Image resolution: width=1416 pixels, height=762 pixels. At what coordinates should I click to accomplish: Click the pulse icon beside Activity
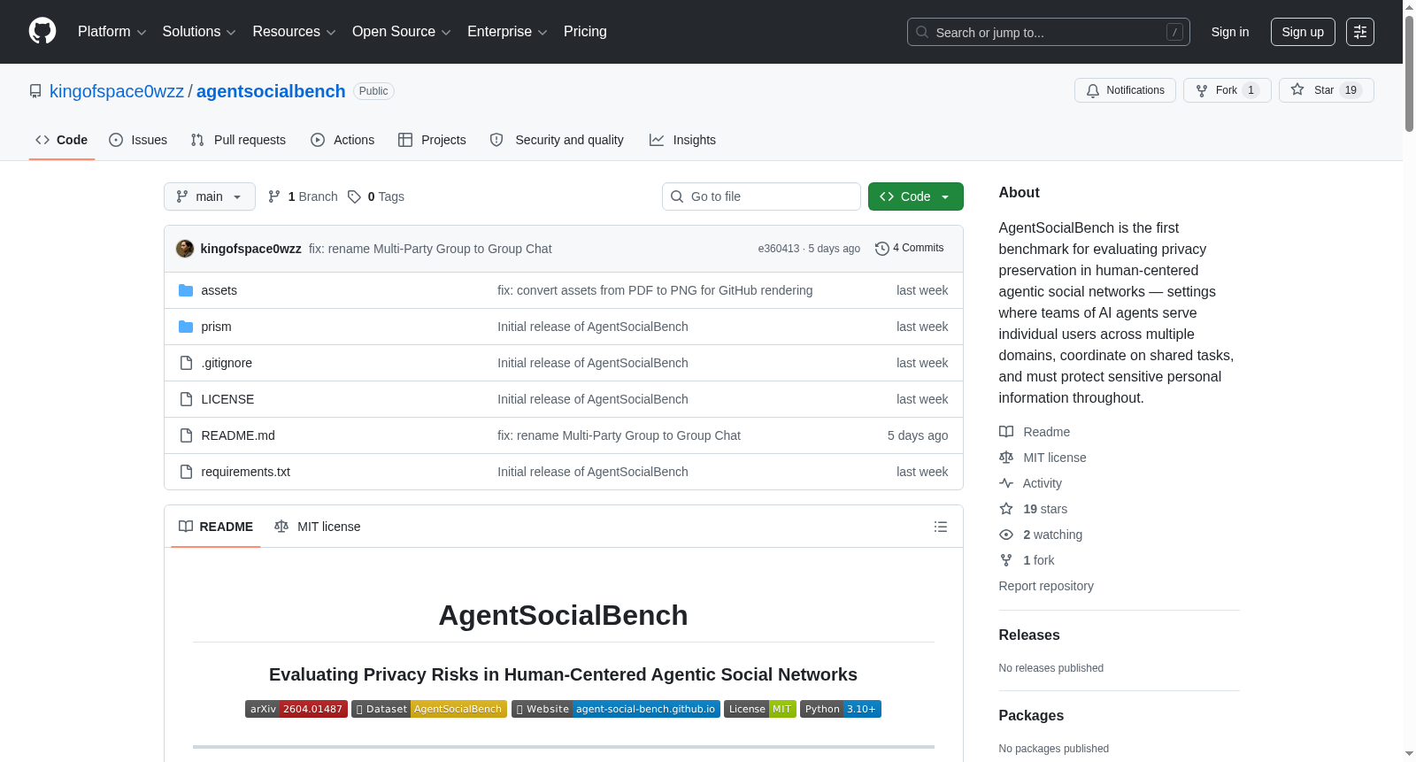click(1006, 483)
